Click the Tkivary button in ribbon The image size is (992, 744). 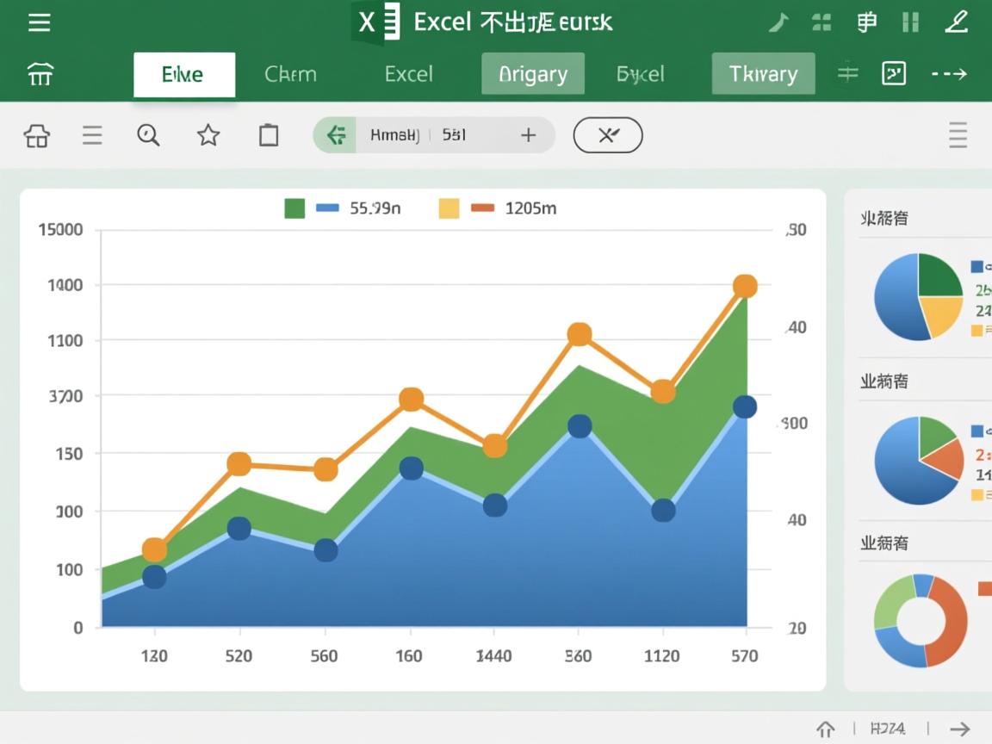coord(763,74)
